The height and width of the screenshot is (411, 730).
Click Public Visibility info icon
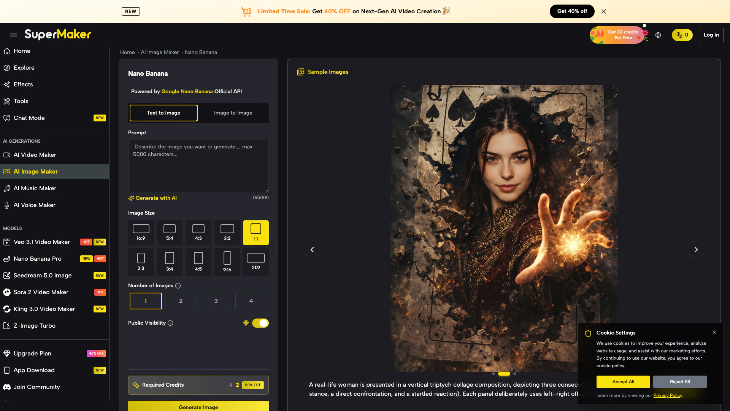click(x=170, y=323)
